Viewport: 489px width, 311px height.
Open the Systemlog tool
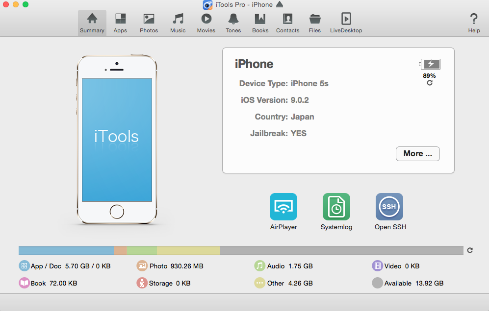[336, 206]
